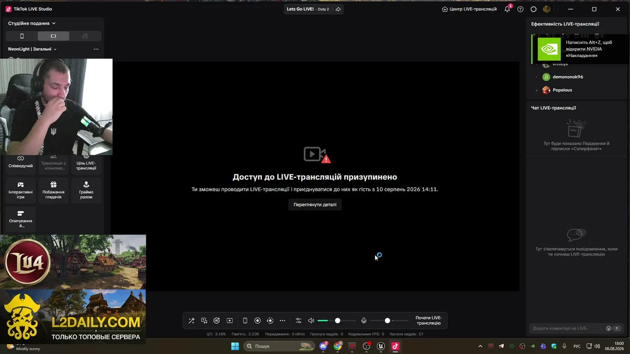Open scene three-dot menu beside NeonLight
The image size is (630, 354).
[96, 49]
